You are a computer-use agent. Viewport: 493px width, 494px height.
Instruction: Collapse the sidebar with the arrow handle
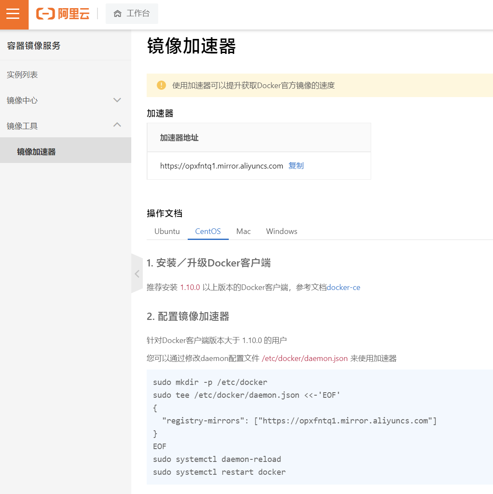pyautogui.click(x=137, y=273)
